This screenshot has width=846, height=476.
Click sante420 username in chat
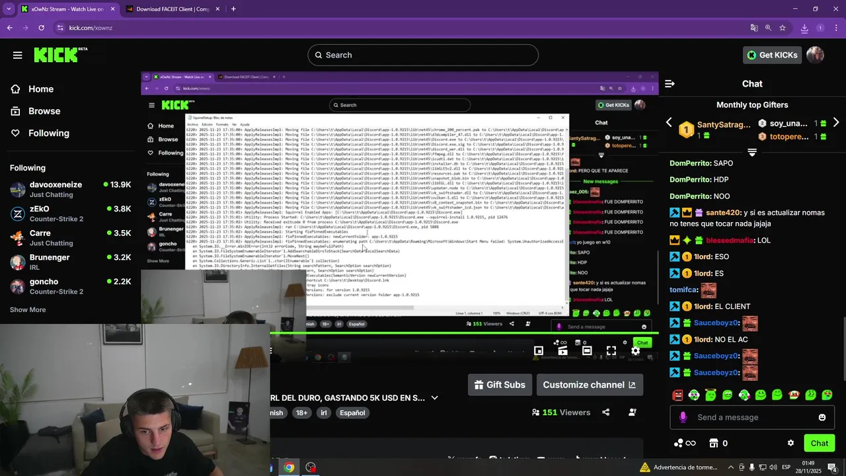tap(723, 212)
